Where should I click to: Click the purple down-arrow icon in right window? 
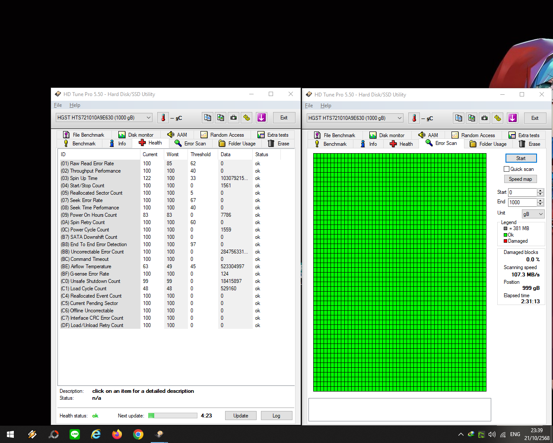[x=512, y=118]
